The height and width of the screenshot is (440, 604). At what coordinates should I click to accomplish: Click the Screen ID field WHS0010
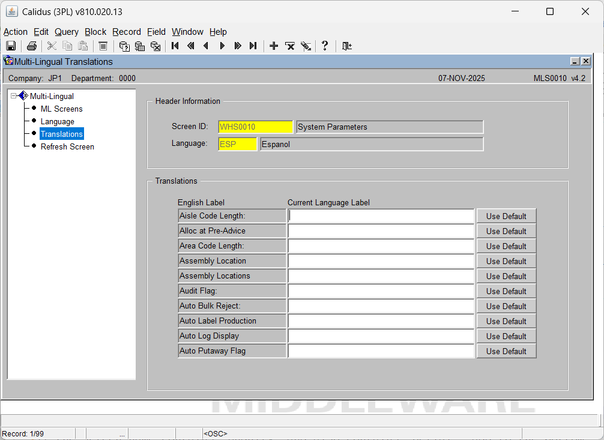point(255,127)
